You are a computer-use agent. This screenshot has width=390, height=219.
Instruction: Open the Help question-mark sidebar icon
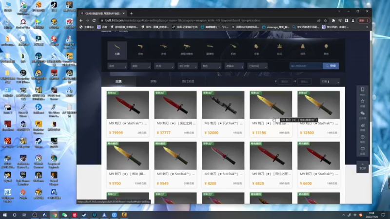(362, 139)
